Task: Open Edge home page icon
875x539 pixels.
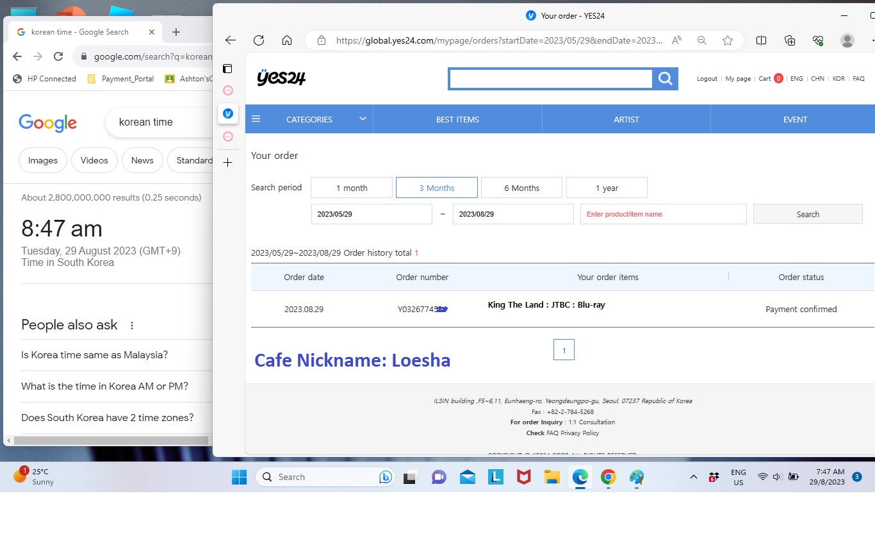Action: (x=287, y=40)
